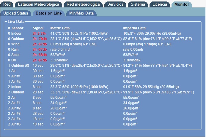Viewport: 206px width, 137px height.
Task: Open the Red tab
Action: click(x=7, y=4)
